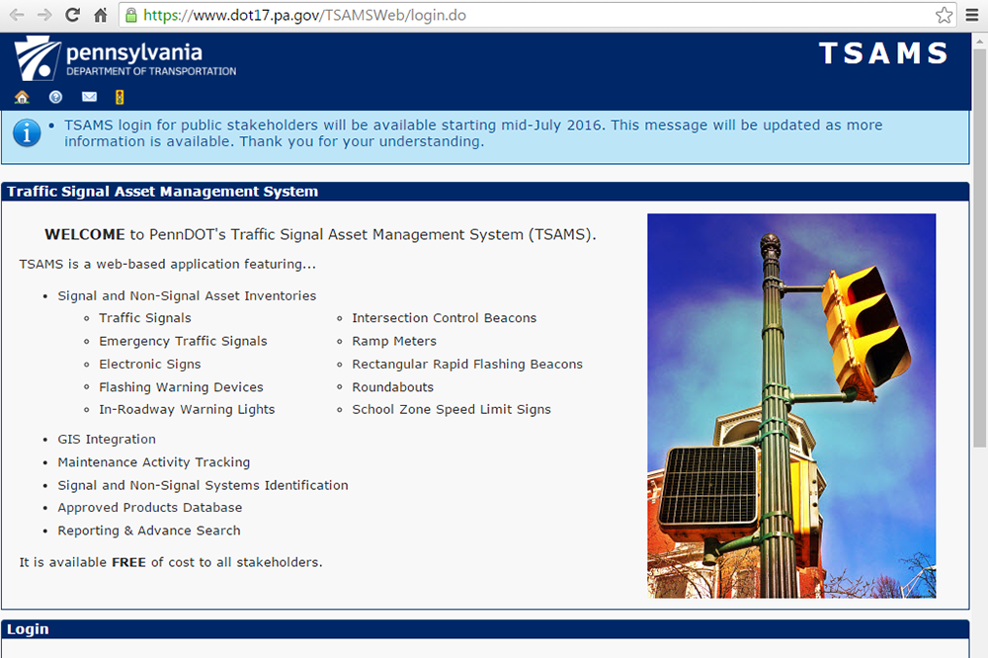Click the browser home button
This screenshot has width=988, height=658.
(100, 16)
